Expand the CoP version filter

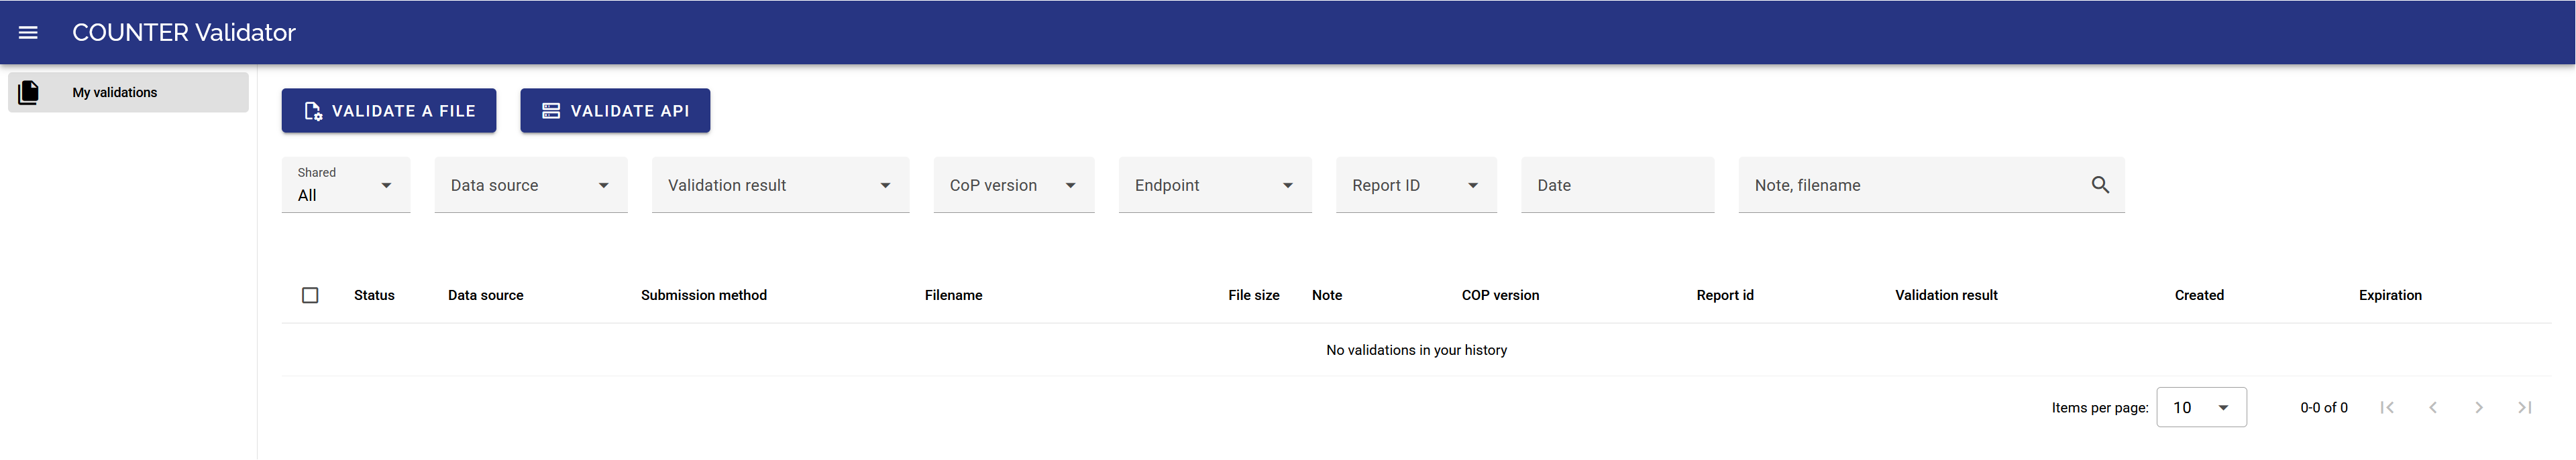click(x=1012, y=185)
